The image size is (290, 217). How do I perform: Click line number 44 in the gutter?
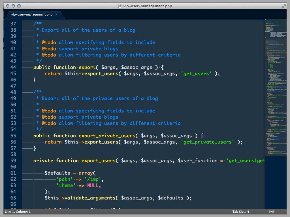coord(13,67)
